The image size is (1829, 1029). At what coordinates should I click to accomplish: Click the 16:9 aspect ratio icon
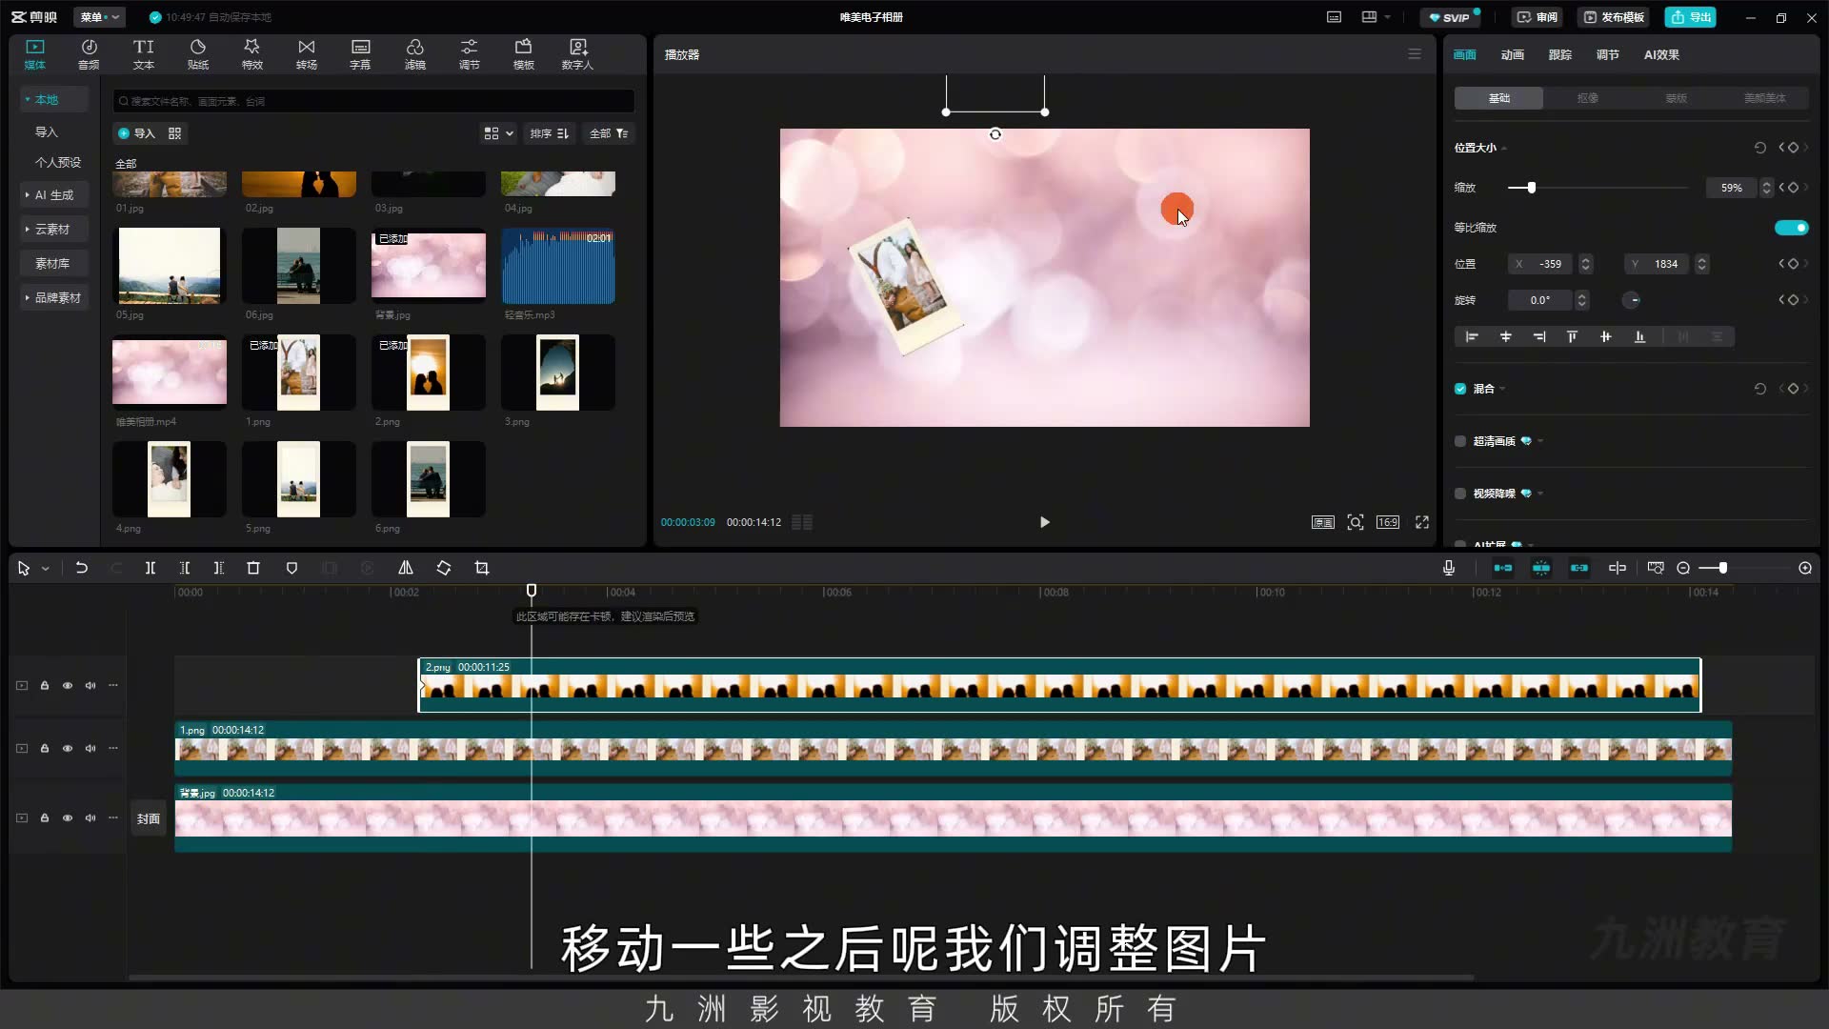click(1388, 522)
